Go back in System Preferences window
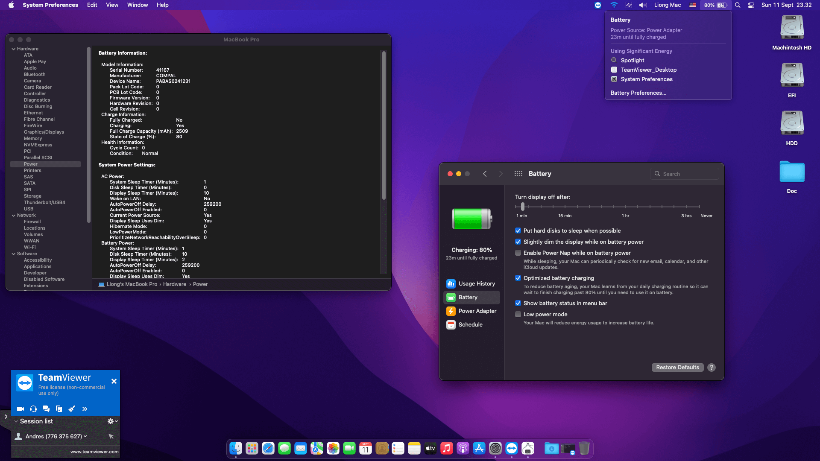The height and width of the screenshot is (461, 820). click(485, 174)
